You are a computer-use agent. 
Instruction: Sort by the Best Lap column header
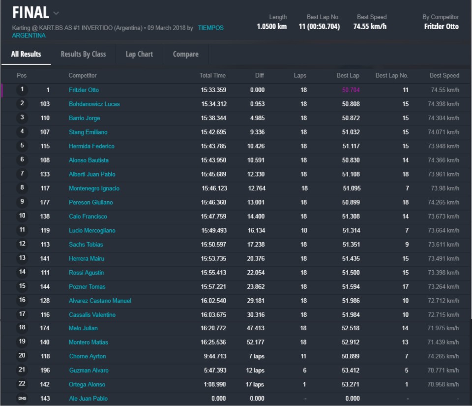coord(348,75)
